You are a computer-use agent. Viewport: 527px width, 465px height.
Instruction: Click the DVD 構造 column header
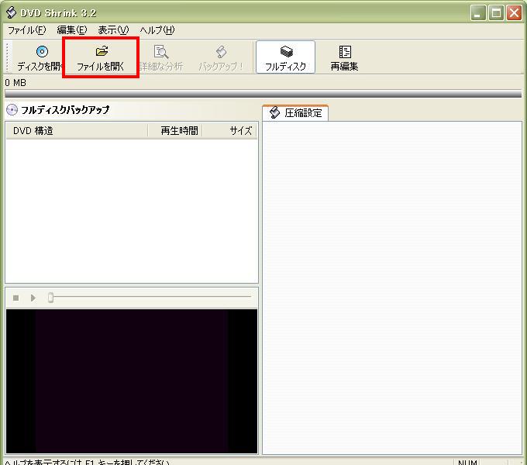[x=77, y=131]
